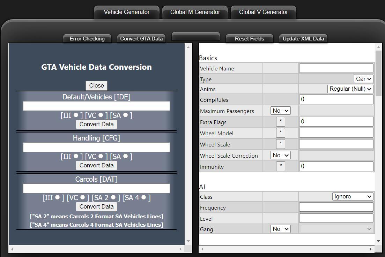
Task: Click the Level input field
Action: pos(336,218)
